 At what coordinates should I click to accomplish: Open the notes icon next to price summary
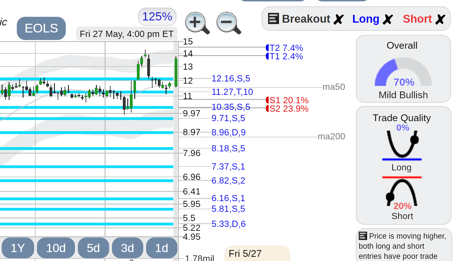[x=363, y=236]
